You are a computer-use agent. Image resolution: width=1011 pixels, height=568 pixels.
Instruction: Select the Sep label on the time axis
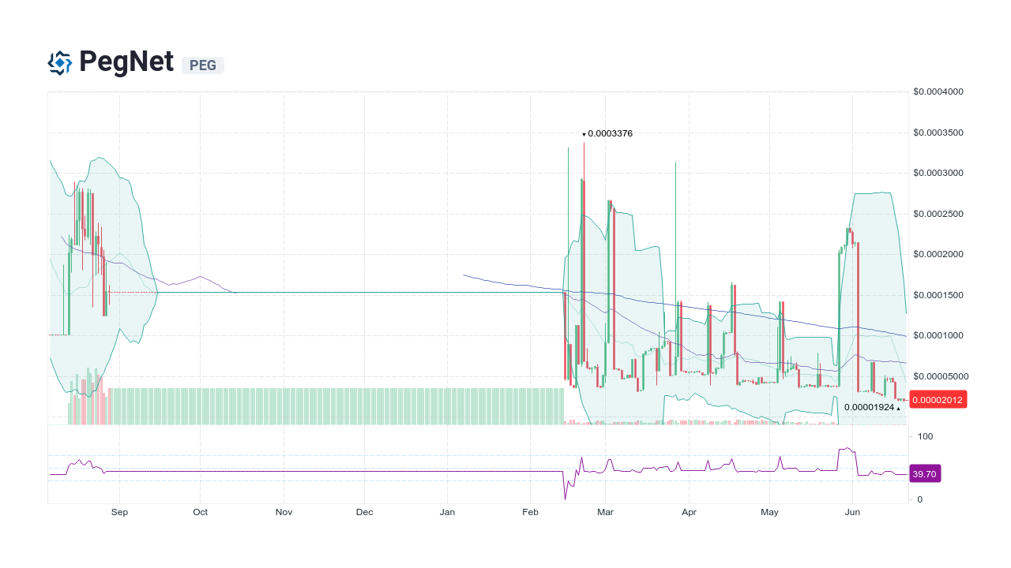pyautogui.click(x=119, y=512)
